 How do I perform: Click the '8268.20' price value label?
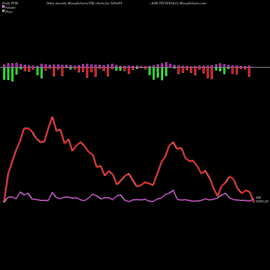tap(262, 201)
